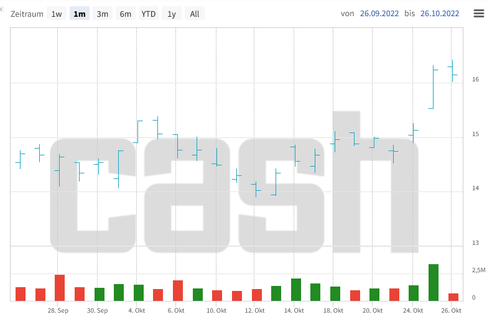The height and width of the screenshot is (322, 492).
Task: Click the price bar at 12. Okt
Action: [256, 189]
